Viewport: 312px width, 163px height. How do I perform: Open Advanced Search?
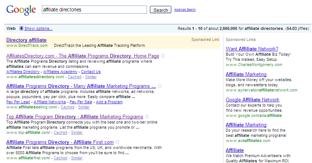pyautogui.click(x=185, y=10)
